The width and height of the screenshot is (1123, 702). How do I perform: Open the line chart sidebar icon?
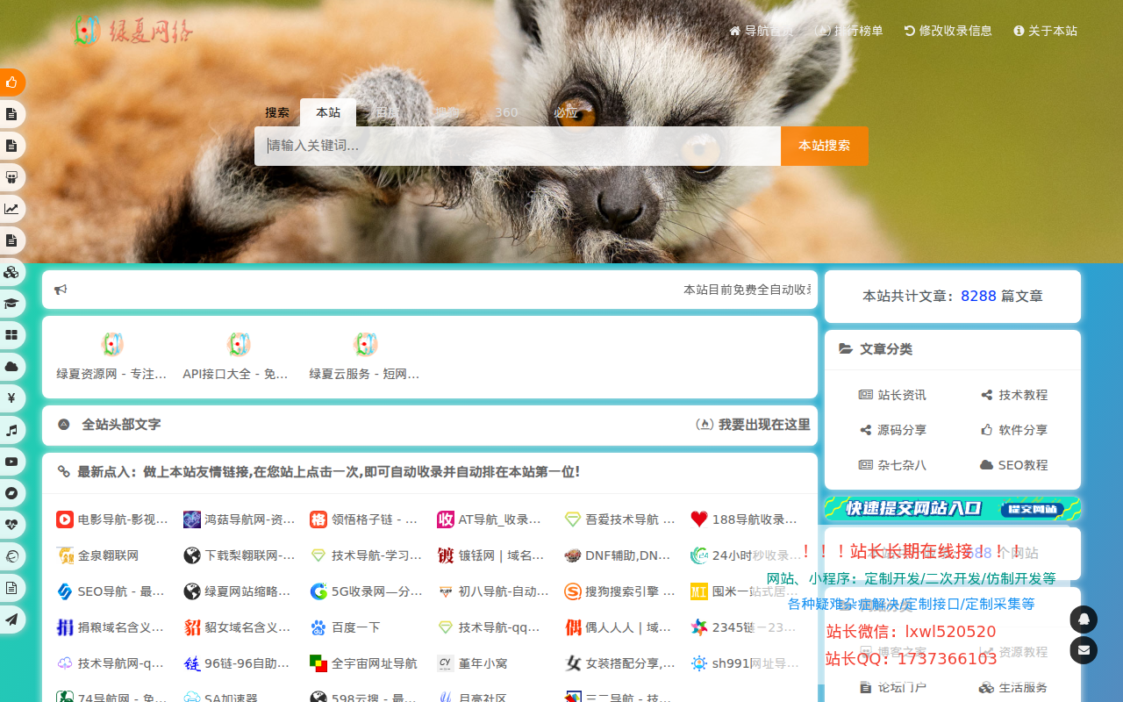[x=11, y=209]
